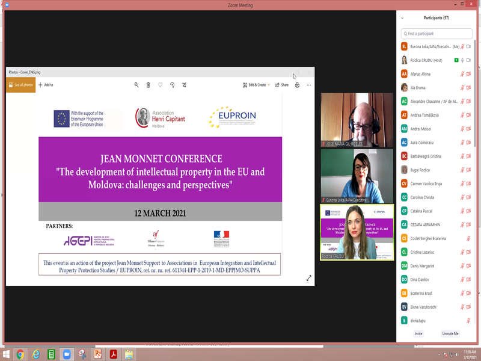Collapse the Participants panel chevron
The width and height of the screenshot is (481, 361).
point(402,18)
